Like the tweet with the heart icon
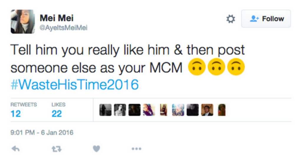This screenshot has width=295, height=162. [x=96, y=149]
